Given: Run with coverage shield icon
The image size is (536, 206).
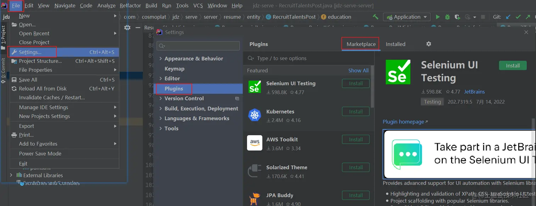Looking at the screenshot, I should point(457,17).
